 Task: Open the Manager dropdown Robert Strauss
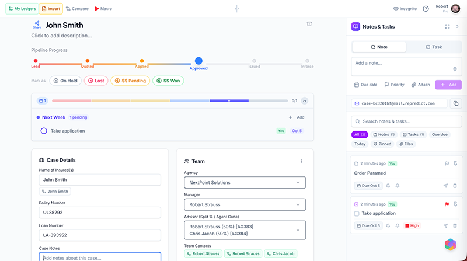point(245,205)
